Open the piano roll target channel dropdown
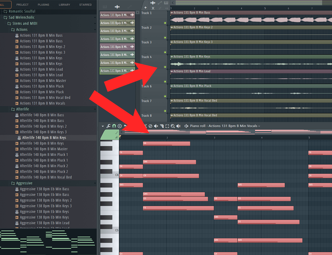 coord(259,126)
